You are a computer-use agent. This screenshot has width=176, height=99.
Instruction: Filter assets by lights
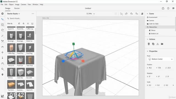coord(28,23)
